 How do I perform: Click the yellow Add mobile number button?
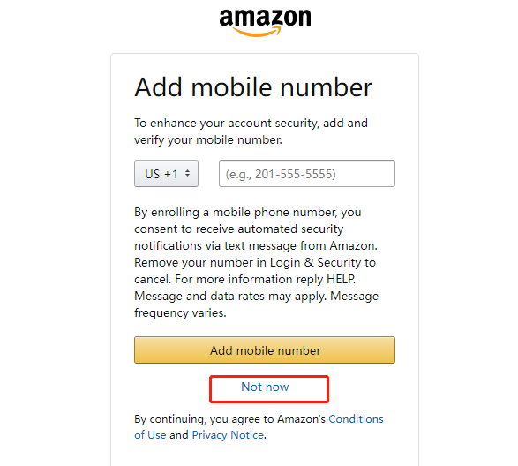[265, 350]
